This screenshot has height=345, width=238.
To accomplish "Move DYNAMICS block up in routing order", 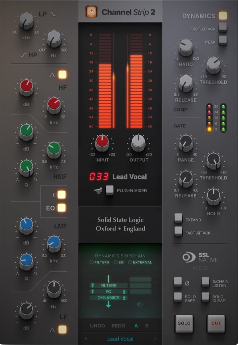I will tap(124, 298).
